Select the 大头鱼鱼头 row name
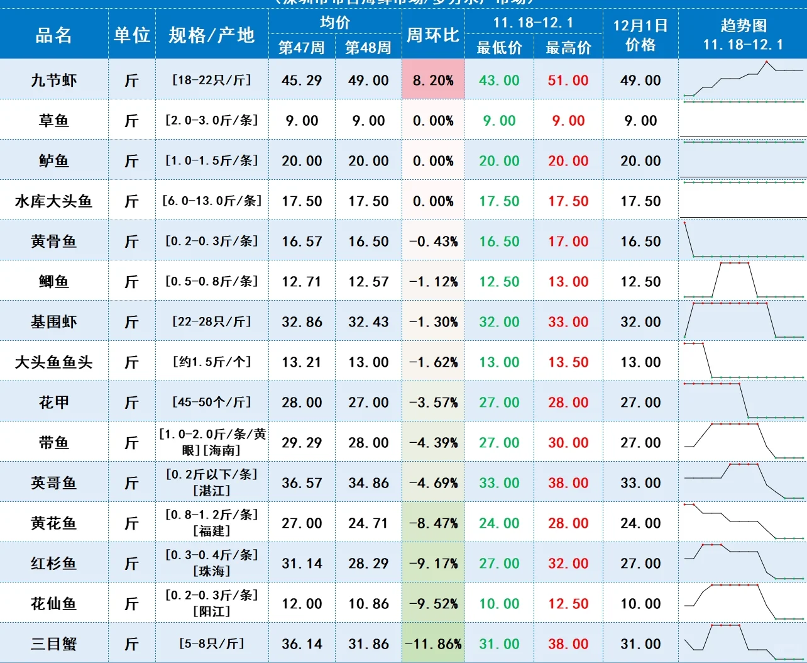Image resolution: width=807 pixels, height=663 pixels. click(54, 362)
